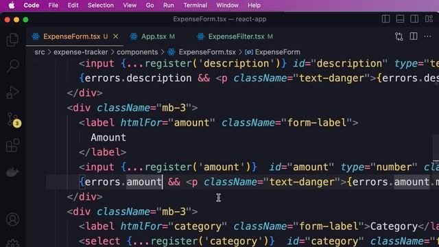Switch to the ExpenseFilter.tsx tab

coord(236,36)
